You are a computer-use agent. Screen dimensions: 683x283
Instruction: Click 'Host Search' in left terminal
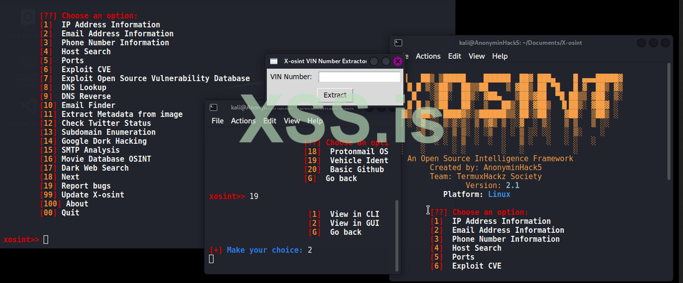click(x=86, y=51)
